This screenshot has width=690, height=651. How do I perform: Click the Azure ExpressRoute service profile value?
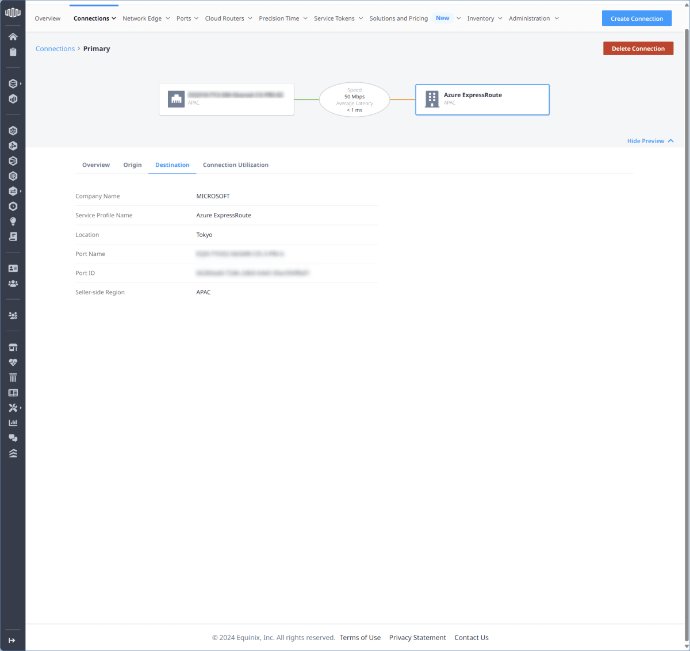point(224,215)
